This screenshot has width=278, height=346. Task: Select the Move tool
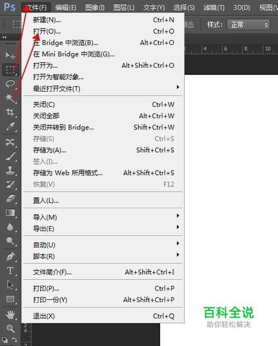[10, 56]
